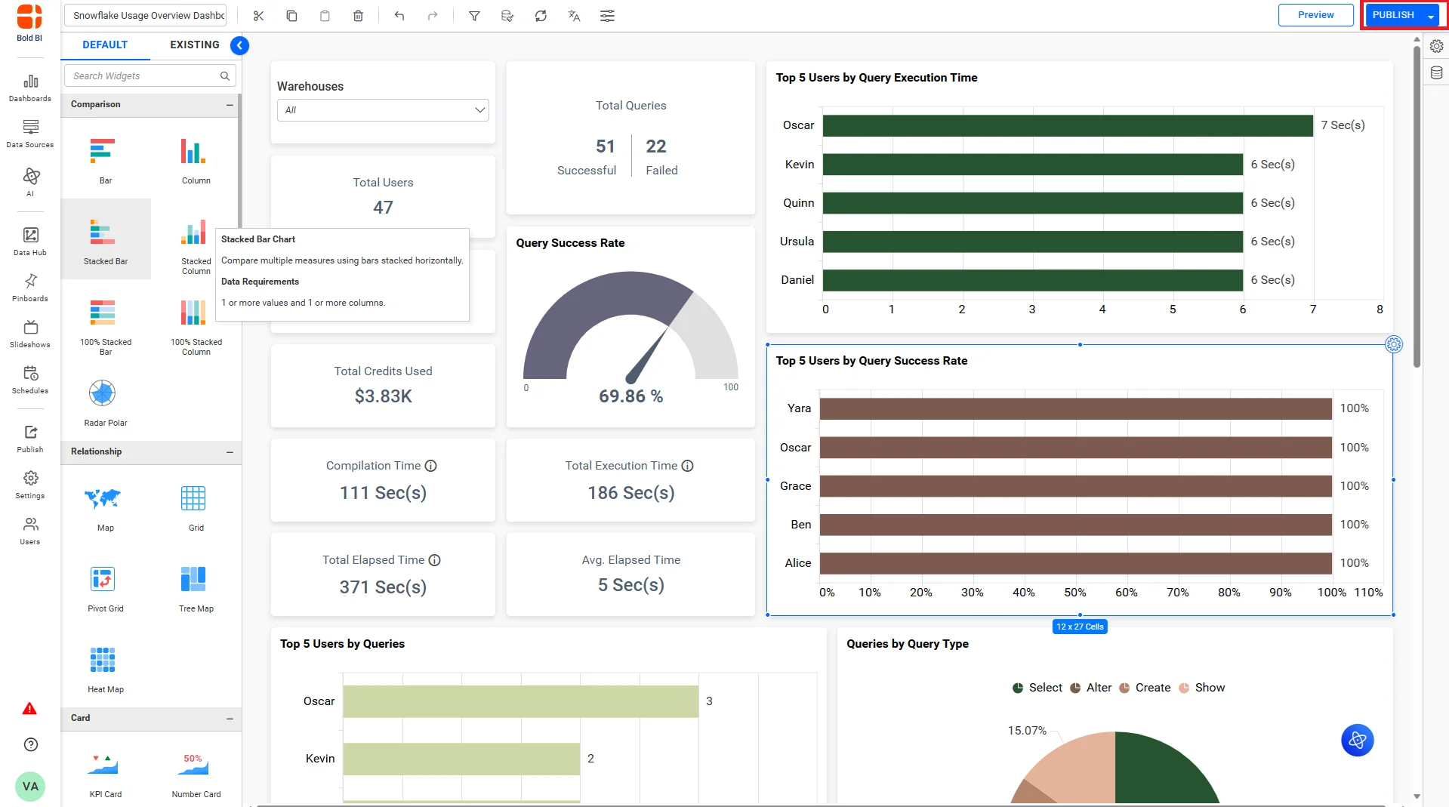Select the Stacked Bar widget

point(106,241)
